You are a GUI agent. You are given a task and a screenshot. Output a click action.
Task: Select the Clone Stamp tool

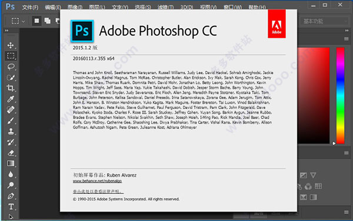(11, 131)
